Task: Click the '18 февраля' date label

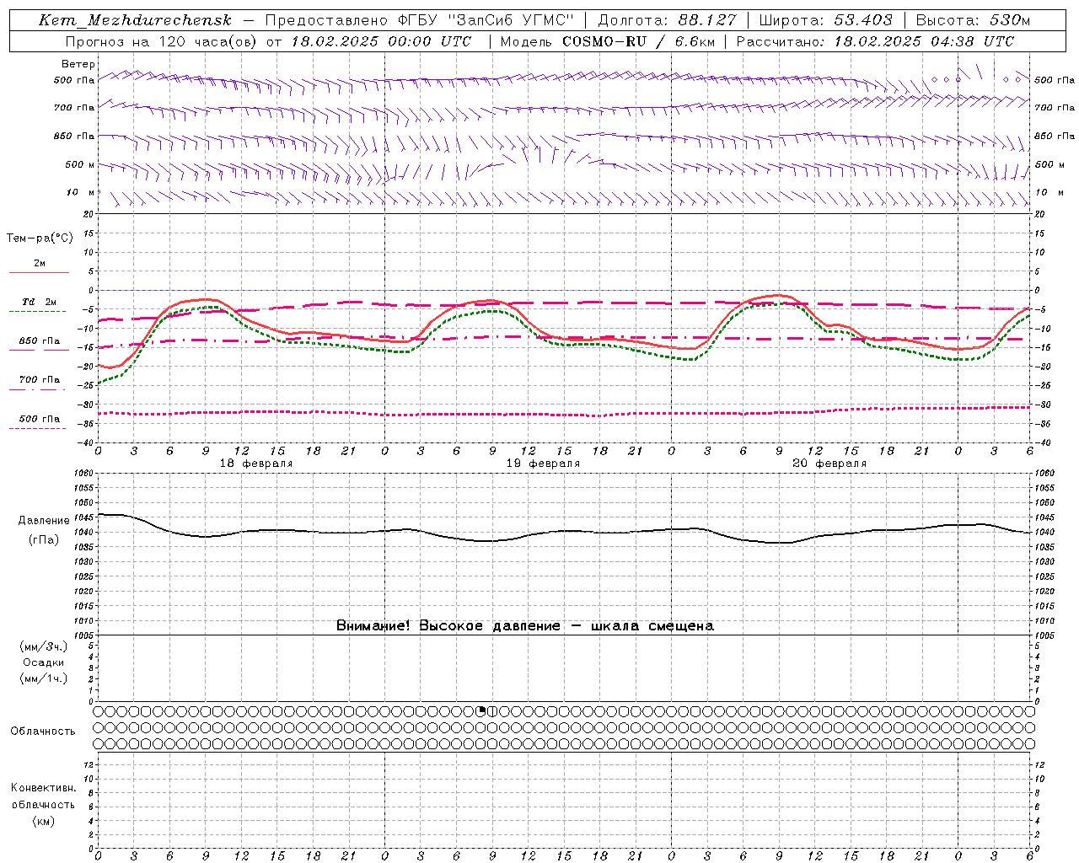Action: tap(256, 464)
